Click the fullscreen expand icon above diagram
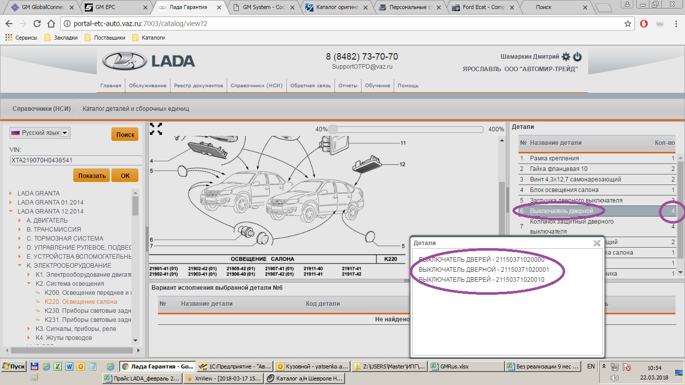 pyautogui.click(x=156, y=129)
